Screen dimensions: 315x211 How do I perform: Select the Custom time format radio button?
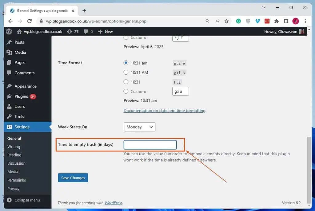pyautogui.click(x=126, y=91)
